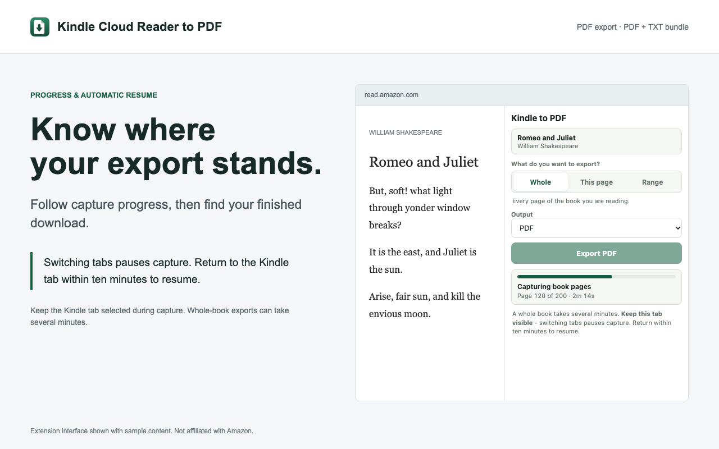This screenshot has width=719, height=449.
Task: Click the capture progress bar
Action: tap(597, 277)
